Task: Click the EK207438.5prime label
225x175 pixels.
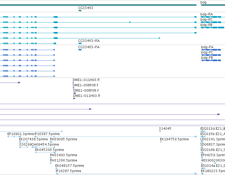Action: click(x=33, y=139)
